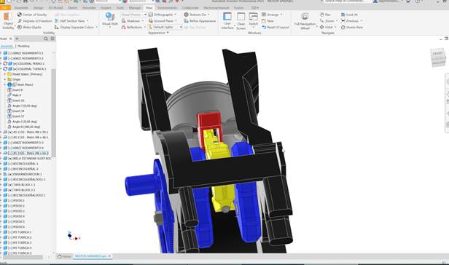Toggle iMate Glyphs visibility
This screenshot has height=265, width=449.
click(x=29, y=27)
